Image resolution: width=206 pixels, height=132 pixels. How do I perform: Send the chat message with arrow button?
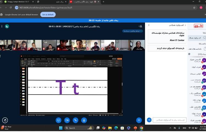(149, 120)
